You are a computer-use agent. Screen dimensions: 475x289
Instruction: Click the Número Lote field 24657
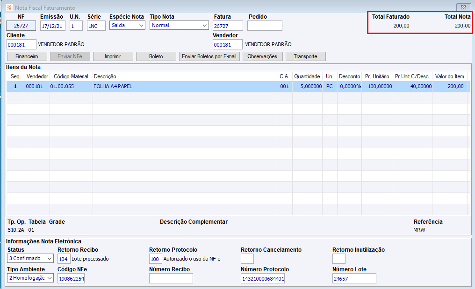[x=354, y=278]
